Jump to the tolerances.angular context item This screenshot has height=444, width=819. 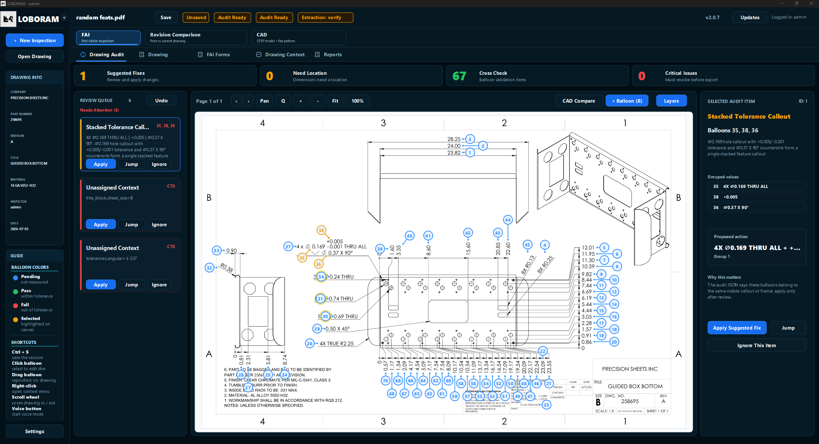click(132, 285)
